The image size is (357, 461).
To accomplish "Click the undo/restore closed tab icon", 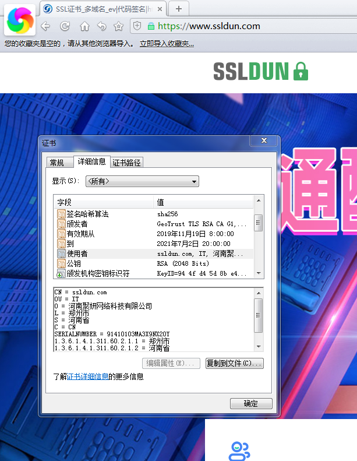I will pos(102,26).
